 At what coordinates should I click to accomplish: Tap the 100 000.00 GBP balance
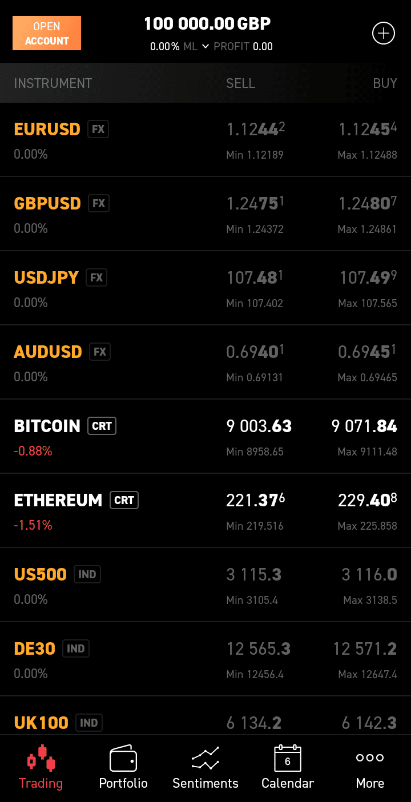point(207,24)
